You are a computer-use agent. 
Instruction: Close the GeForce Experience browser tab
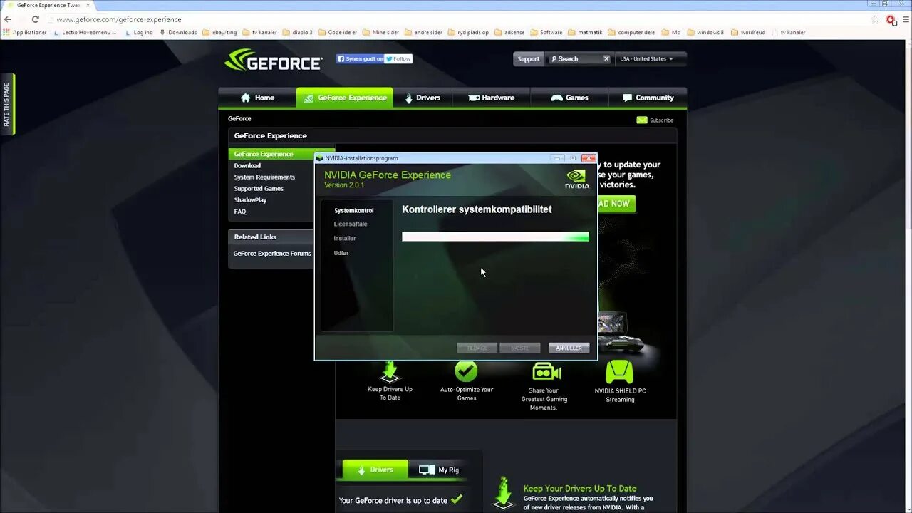click(x=88, y=5)
